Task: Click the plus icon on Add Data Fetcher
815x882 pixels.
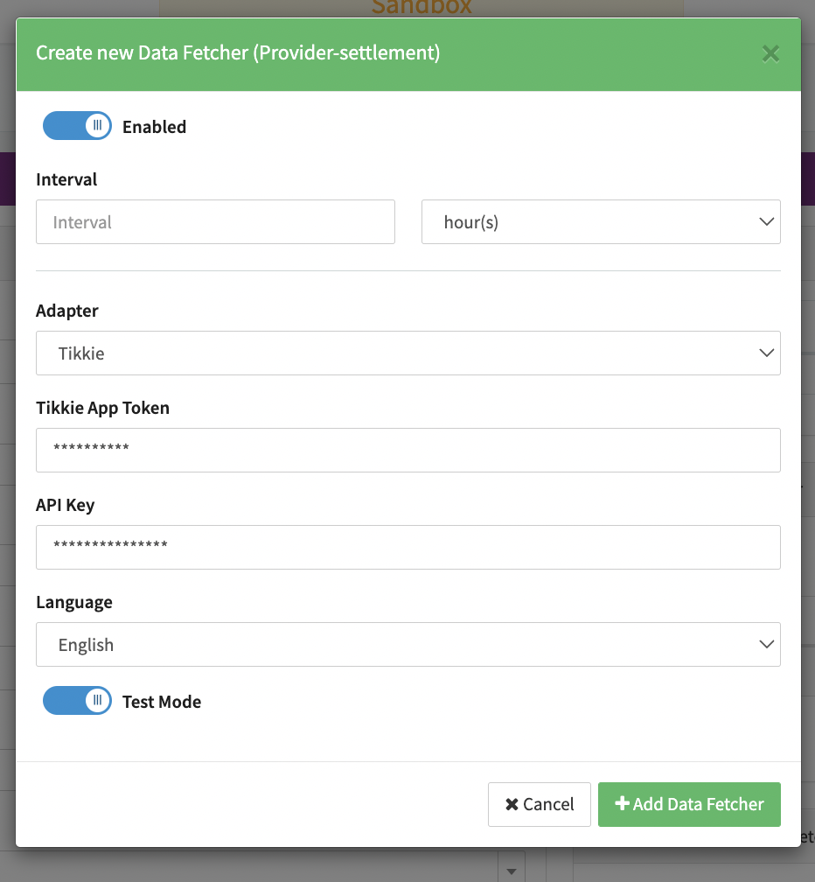Action: click(x=623, y=803)
